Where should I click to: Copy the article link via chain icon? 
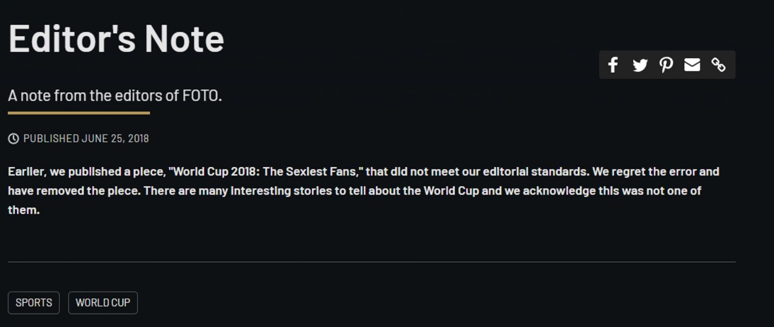718,65
